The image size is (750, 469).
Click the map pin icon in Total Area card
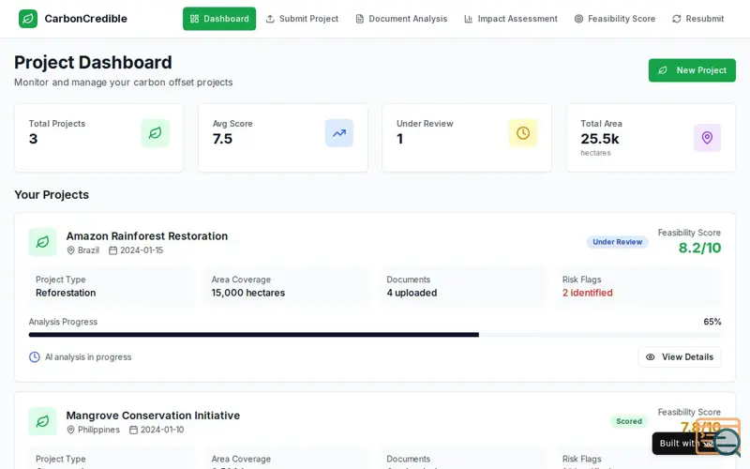[707, 137]
